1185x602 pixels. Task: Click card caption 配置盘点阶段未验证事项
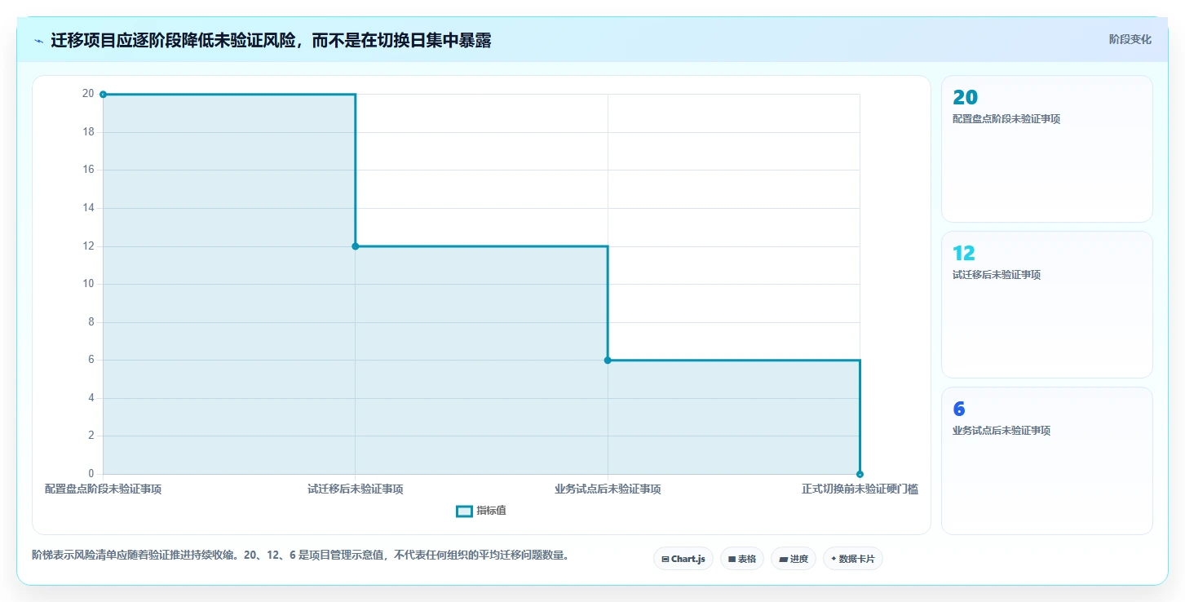tap(1006, 119)
